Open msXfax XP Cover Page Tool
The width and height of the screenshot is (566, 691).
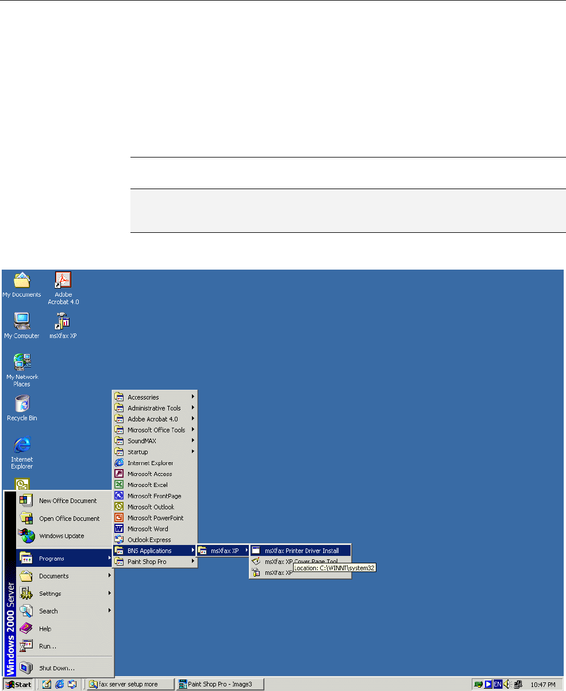pos(301,561)
